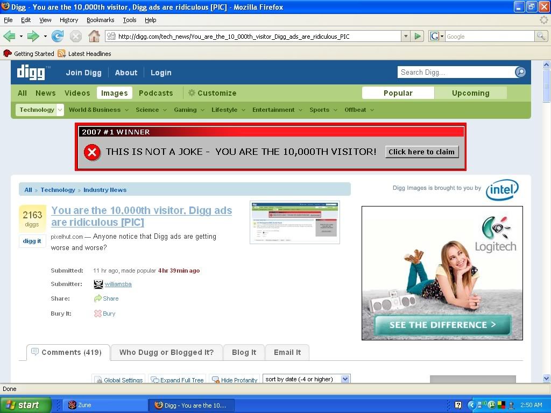Open the Forward history dropdown arrow
Viewport: 551px width, 413px height.
coord(45,36)
